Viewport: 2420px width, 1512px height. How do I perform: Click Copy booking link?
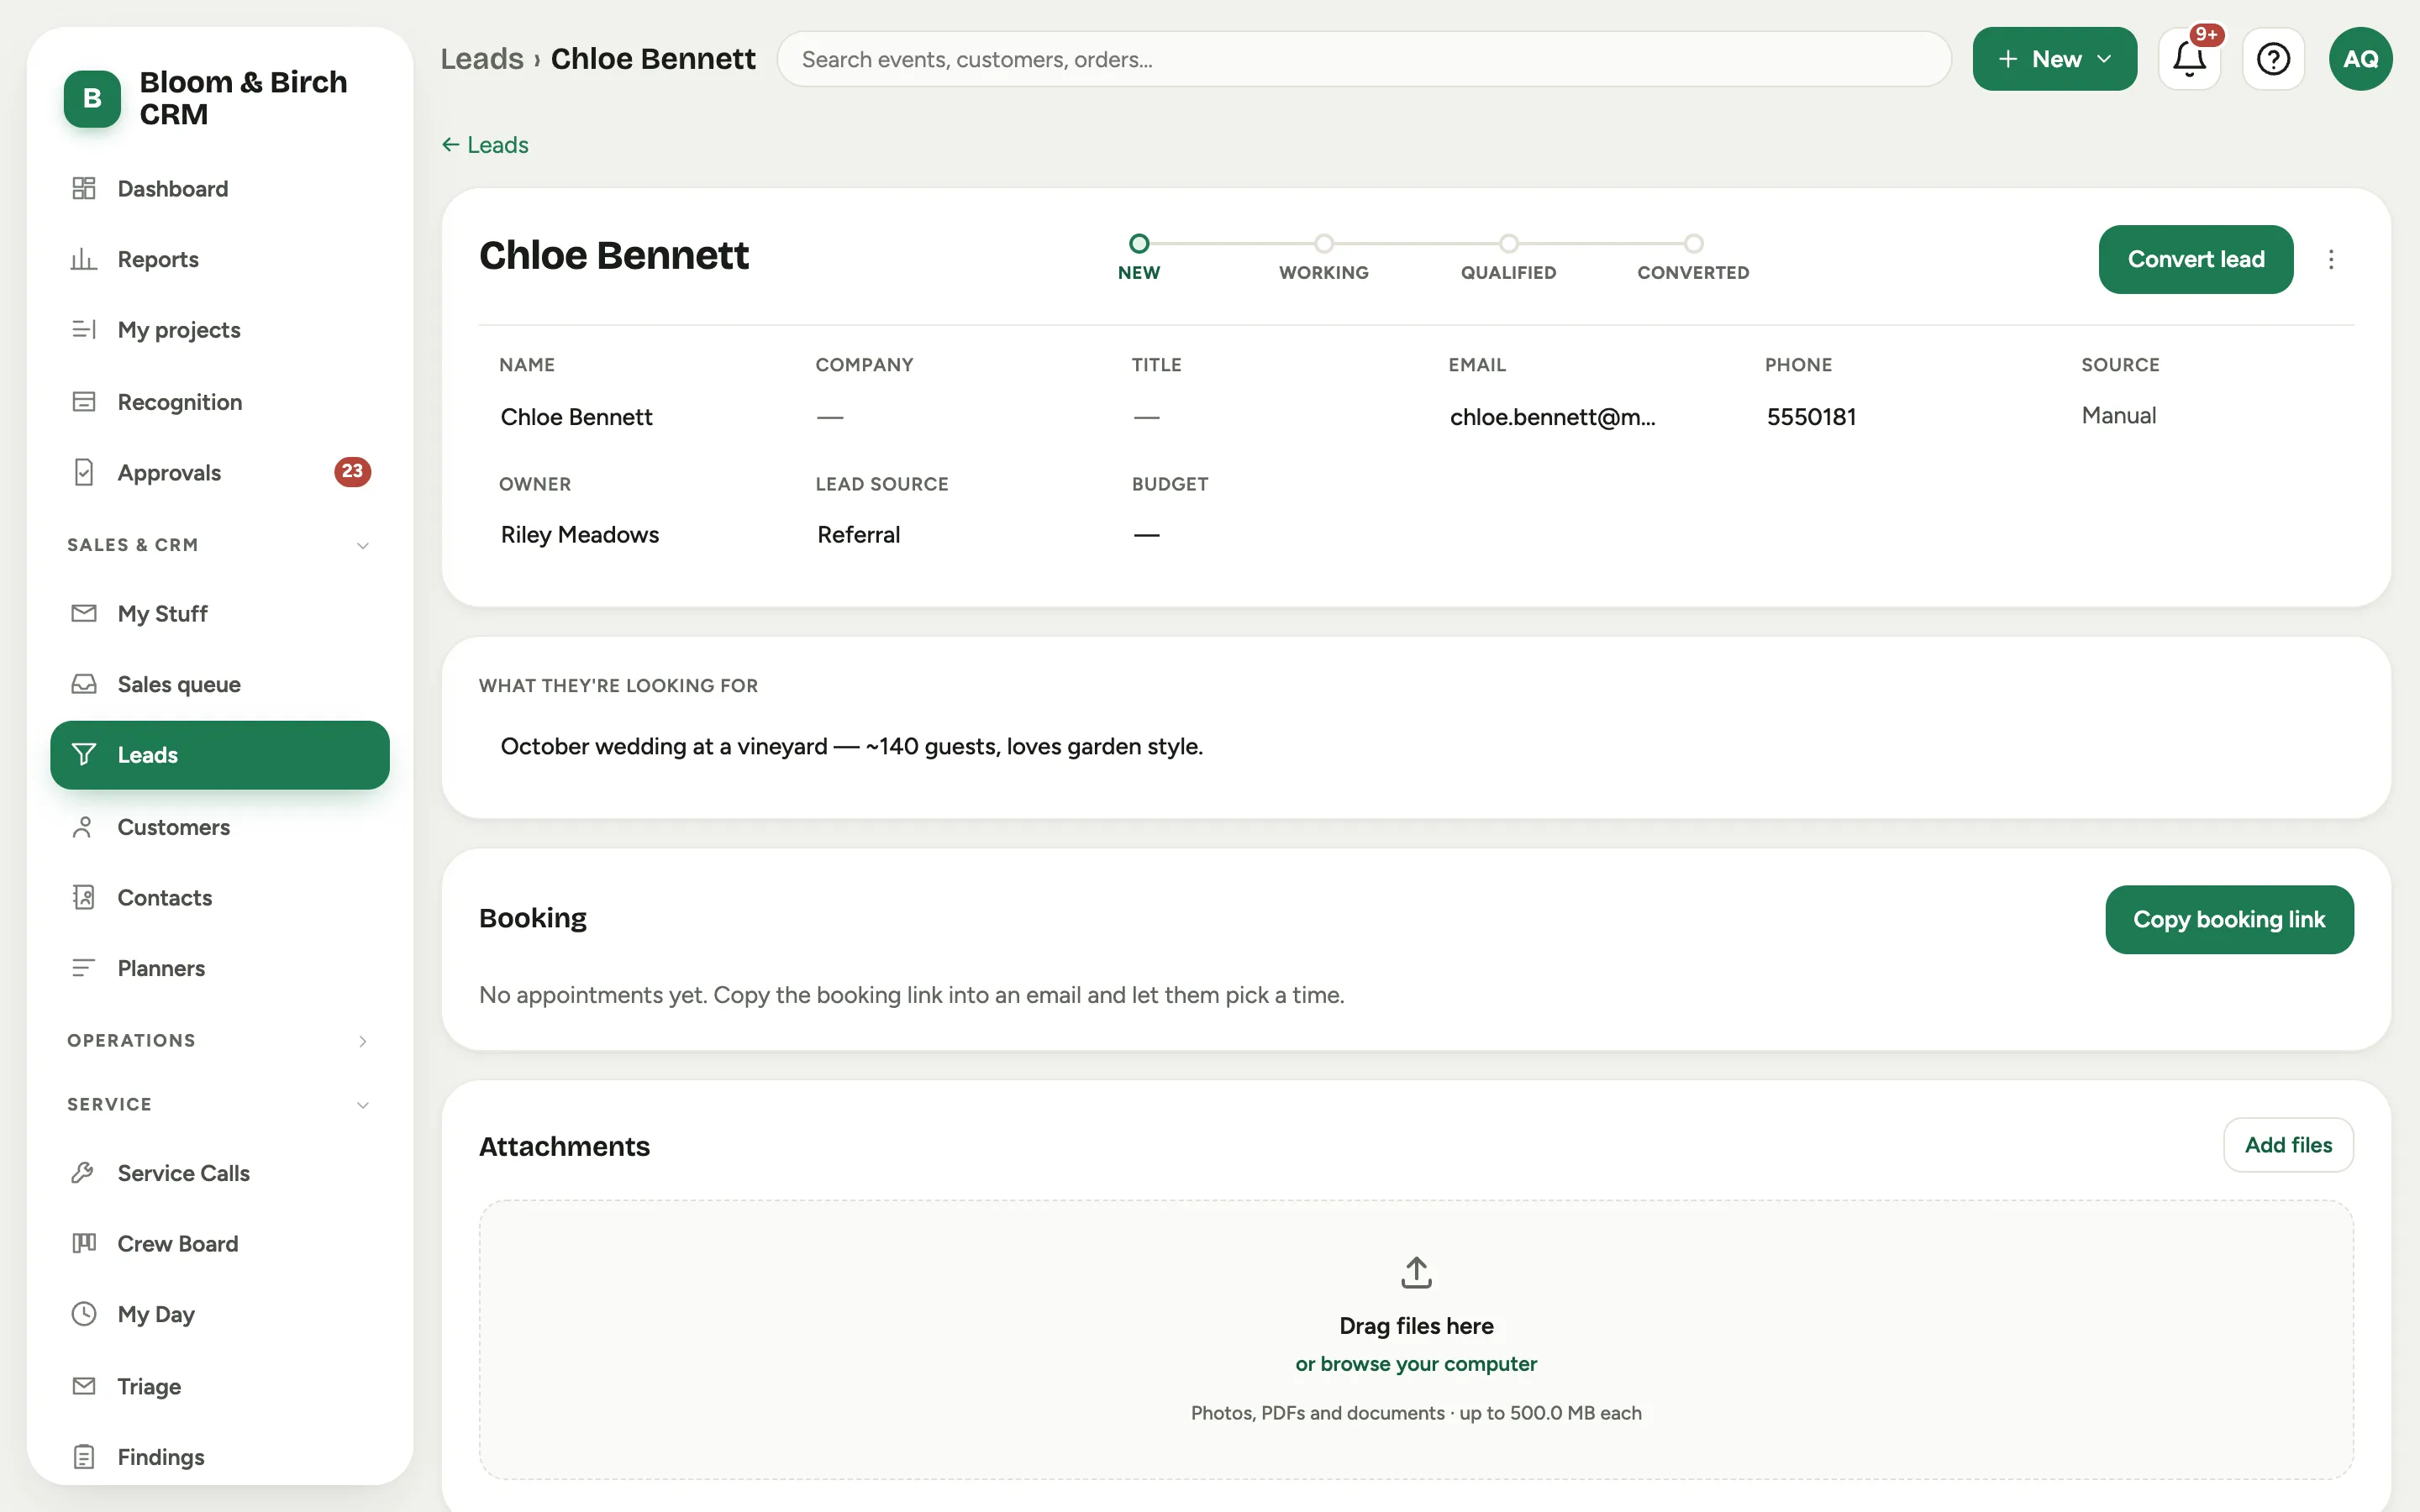[x=2228, y=919]
